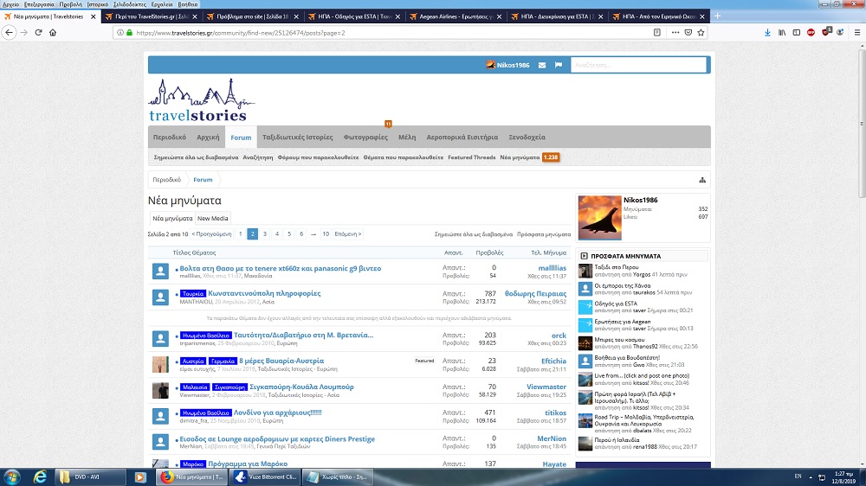Click the alerts flag icon in header
The height and width of the screenshot is (486, 866).
tap(559, 65)
